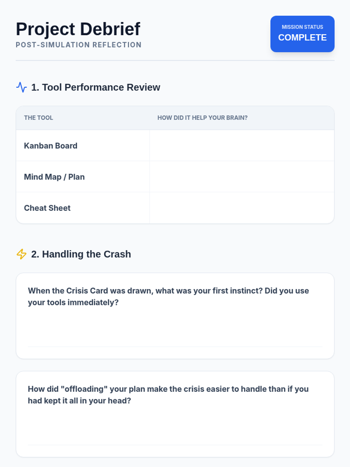Image resolution: width=350 pixels, height=467 pixels.
Task: Click the offloading your plan question text
Action: click(x=168, y=395)
